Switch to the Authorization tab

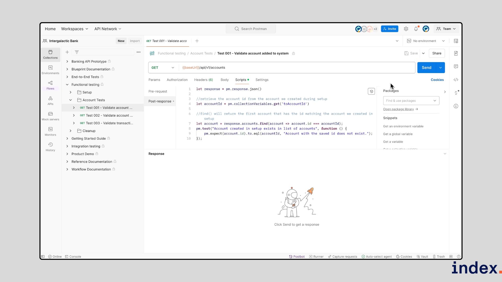177,80
